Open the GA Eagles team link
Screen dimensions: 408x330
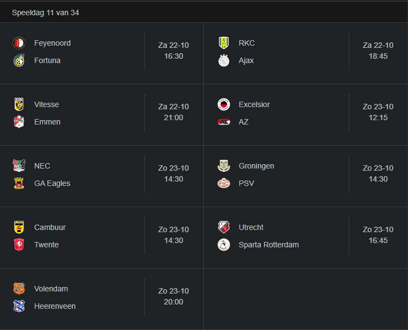52,183
